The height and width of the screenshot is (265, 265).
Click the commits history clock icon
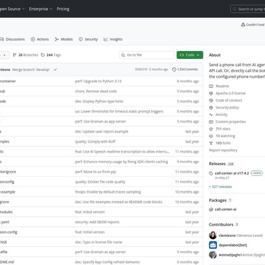click(x=174, y=70)
